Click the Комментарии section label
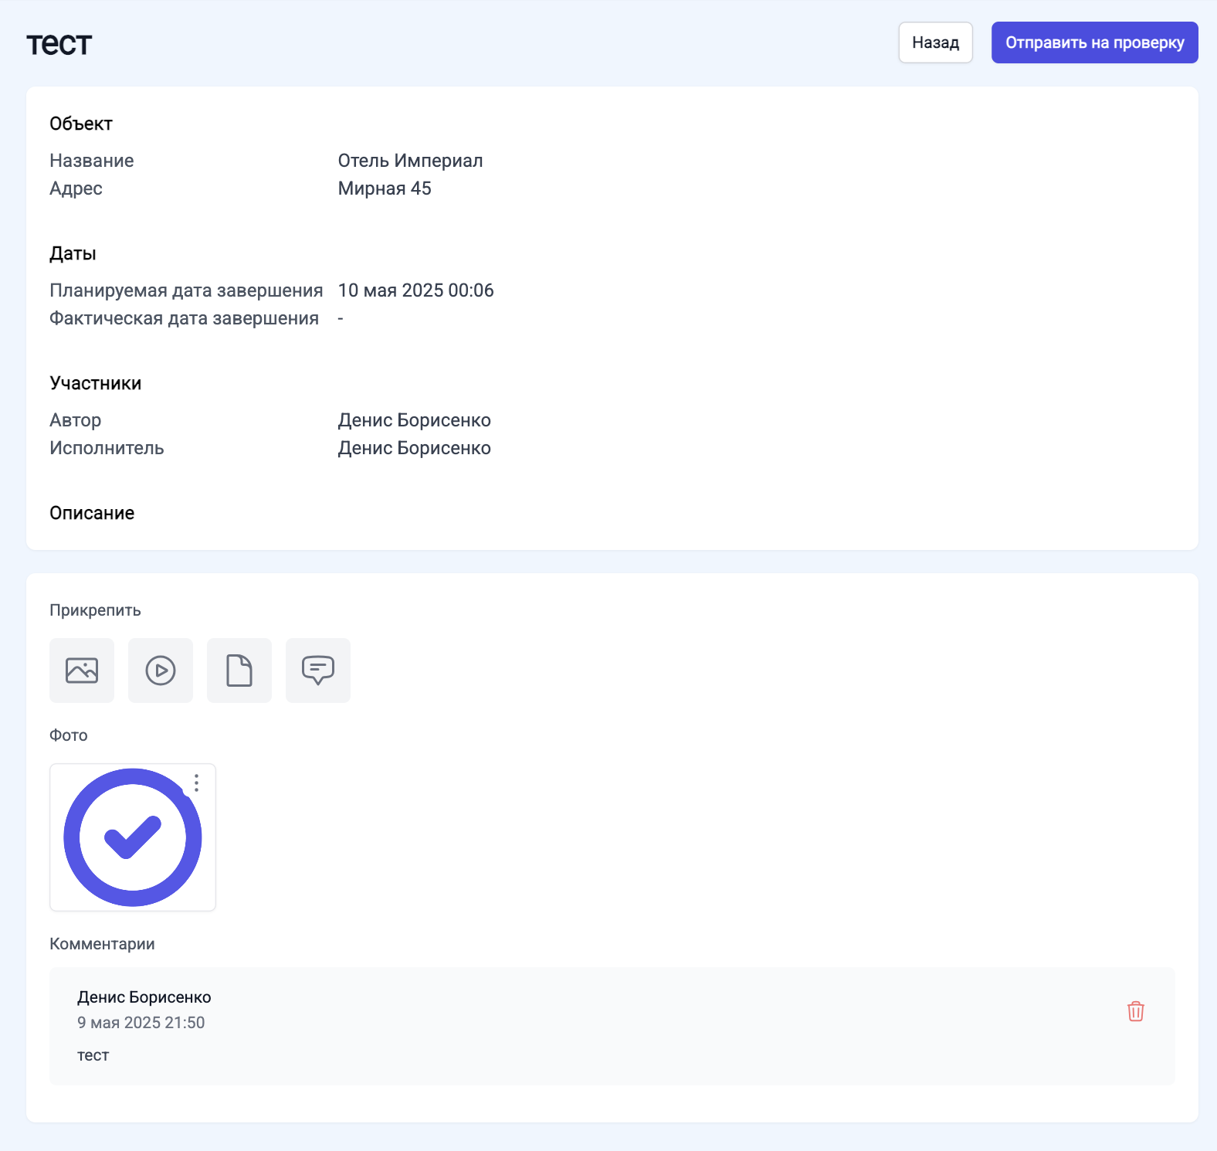This screenshot has width=1217, height=1151. coord(102,944)
